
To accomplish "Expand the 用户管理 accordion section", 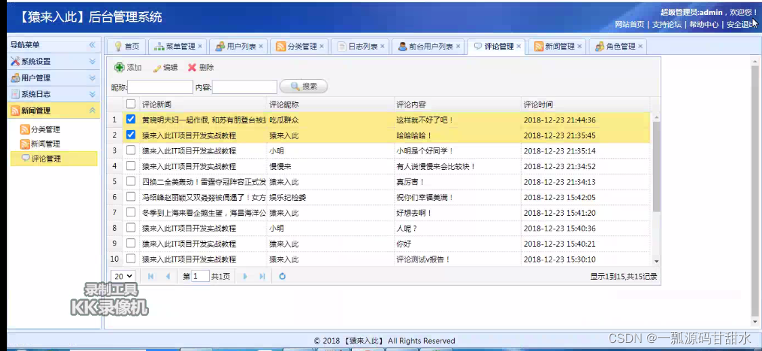I will point(54,78).
